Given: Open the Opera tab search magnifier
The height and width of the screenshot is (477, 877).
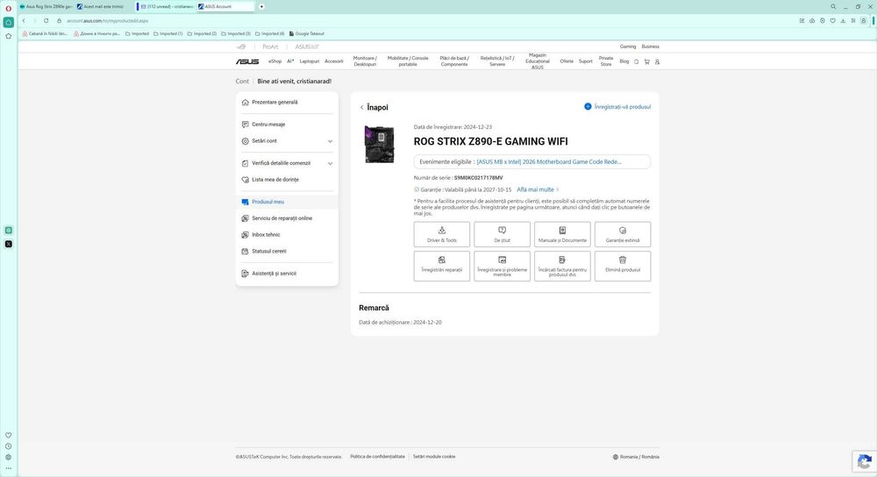Looking at the screenshot, I should (833, 7).
